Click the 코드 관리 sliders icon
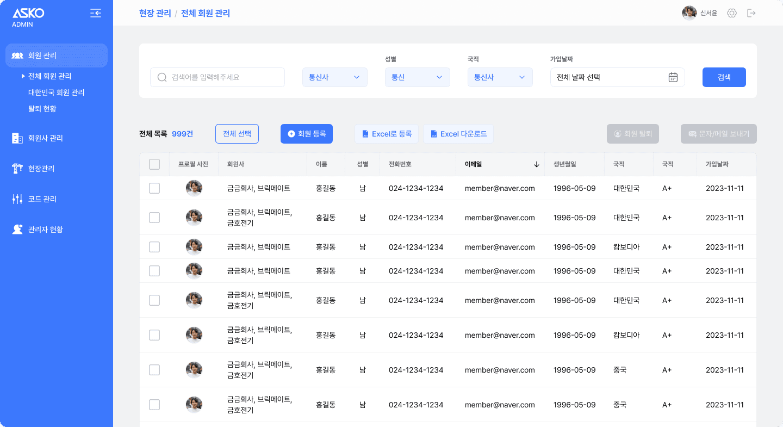Image resolution: width=783 pixels, height=427 pixels. pyautogui.click(x=17, y=199)
